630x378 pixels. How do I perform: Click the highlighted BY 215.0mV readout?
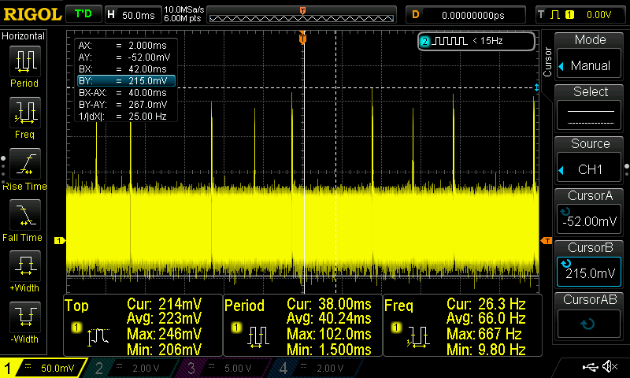126,80
